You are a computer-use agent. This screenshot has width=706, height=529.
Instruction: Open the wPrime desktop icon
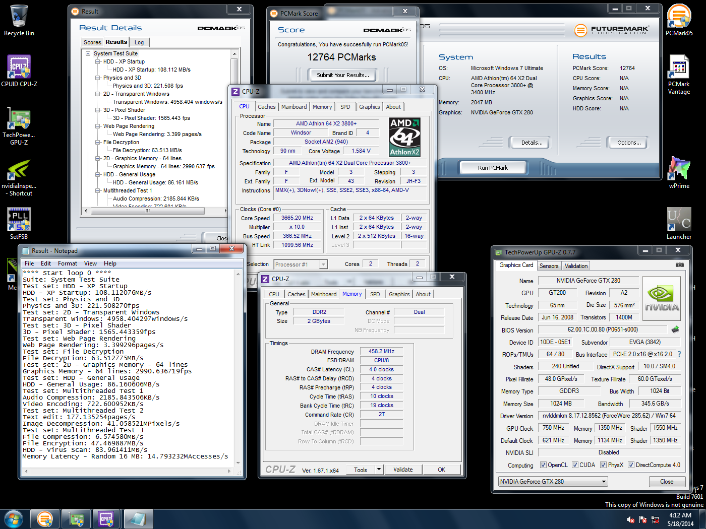pyautogui.click(x=679, y=172)
